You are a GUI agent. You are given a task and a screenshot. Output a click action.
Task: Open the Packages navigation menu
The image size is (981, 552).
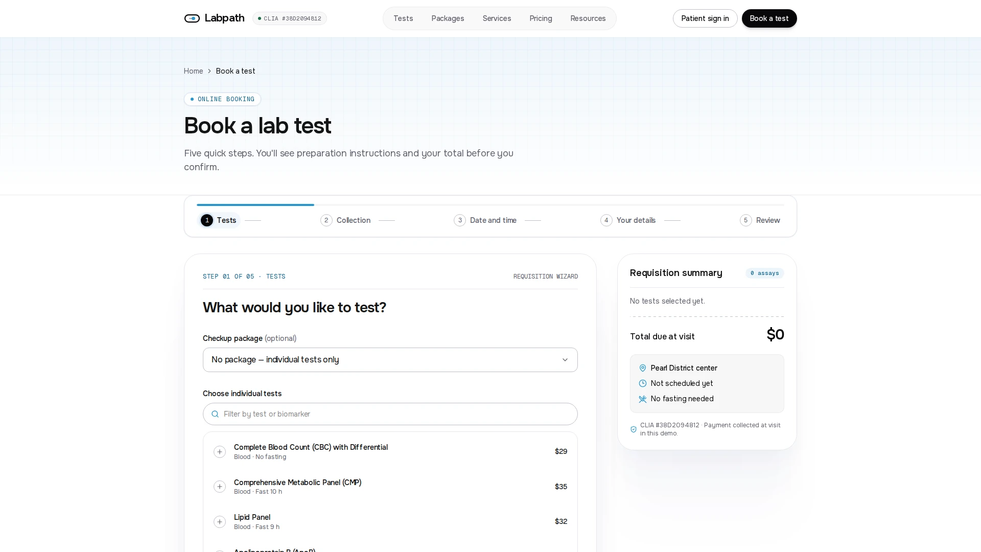[x=448, y=18]
